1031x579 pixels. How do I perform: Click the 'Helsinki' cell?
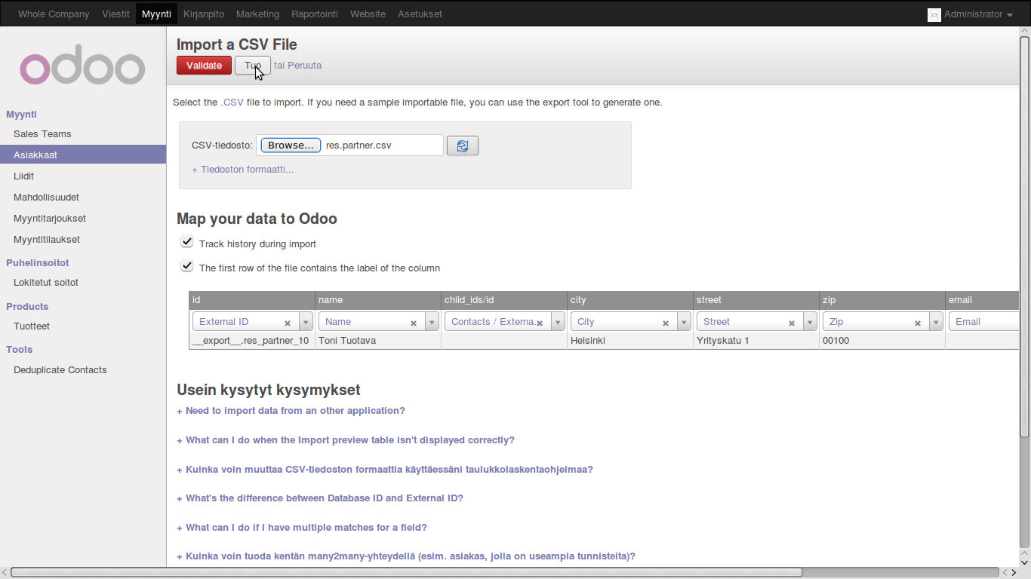pyautogui.click(x=630, y=341)
